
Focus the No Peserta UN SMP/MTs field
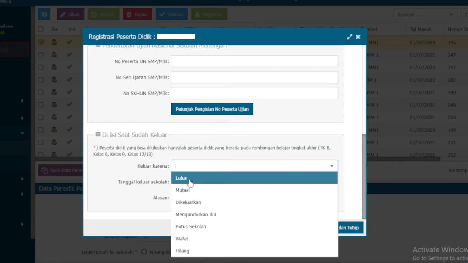coord(254,61)
